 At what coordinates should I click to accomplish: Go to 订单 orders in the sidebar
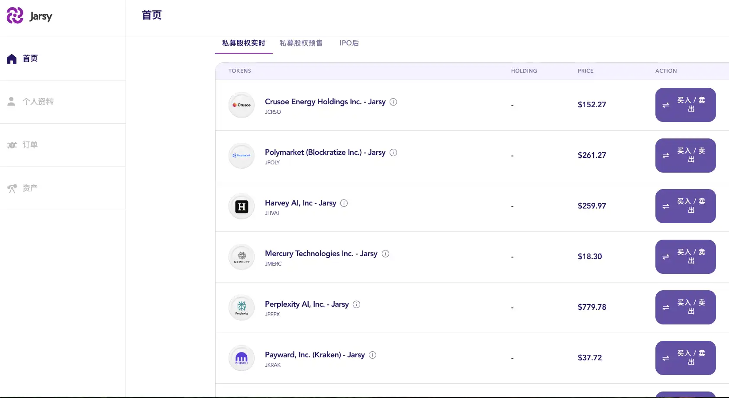pos(30,145)
